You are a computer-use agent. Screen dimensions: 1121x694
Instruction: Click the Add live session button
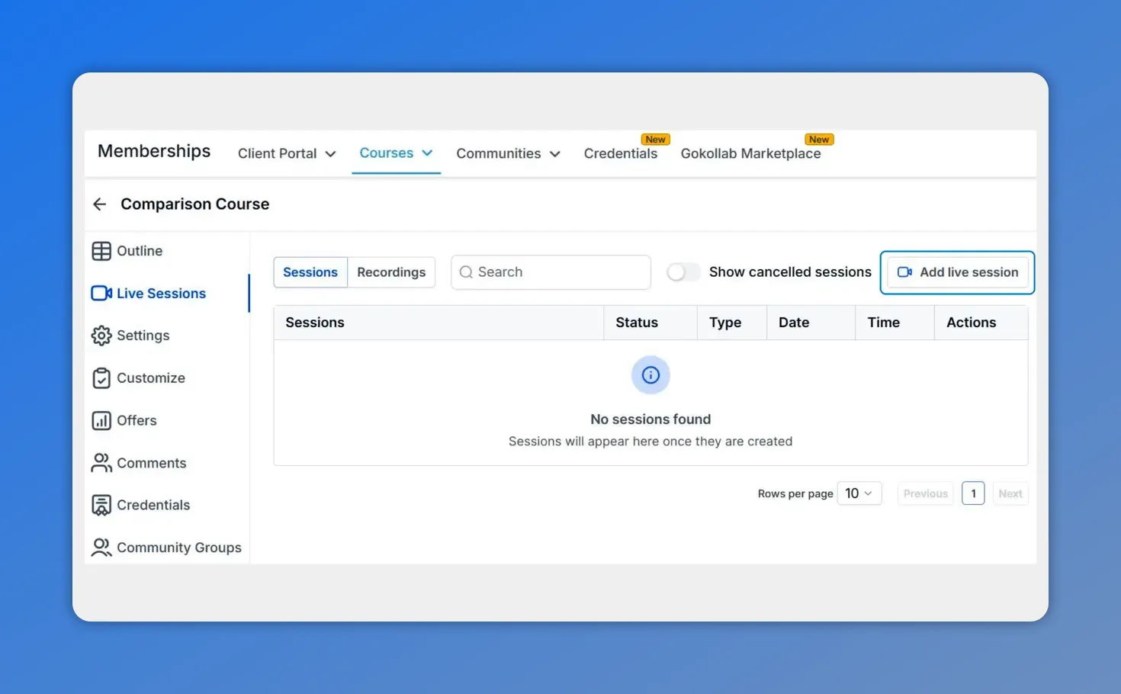click(x=957, y=272)
